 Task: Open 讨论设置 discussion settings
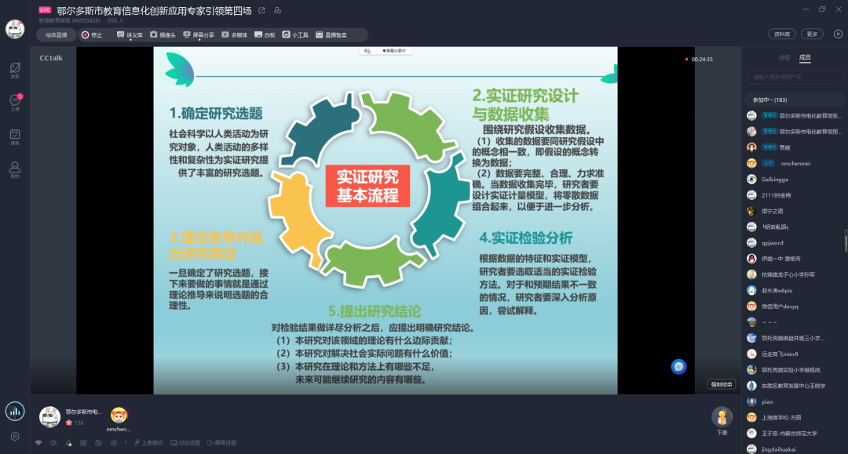(x=185, y=443)
